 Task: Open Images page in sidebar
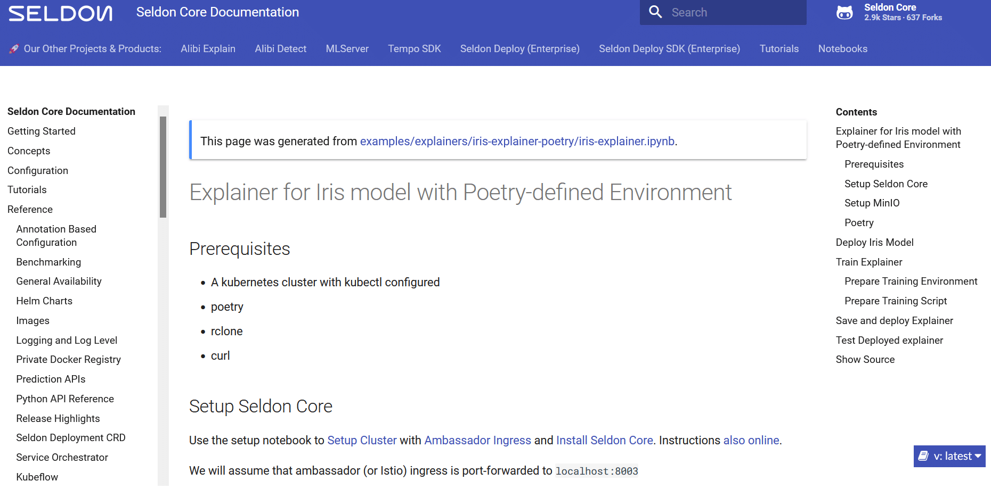tap(33, 321)
